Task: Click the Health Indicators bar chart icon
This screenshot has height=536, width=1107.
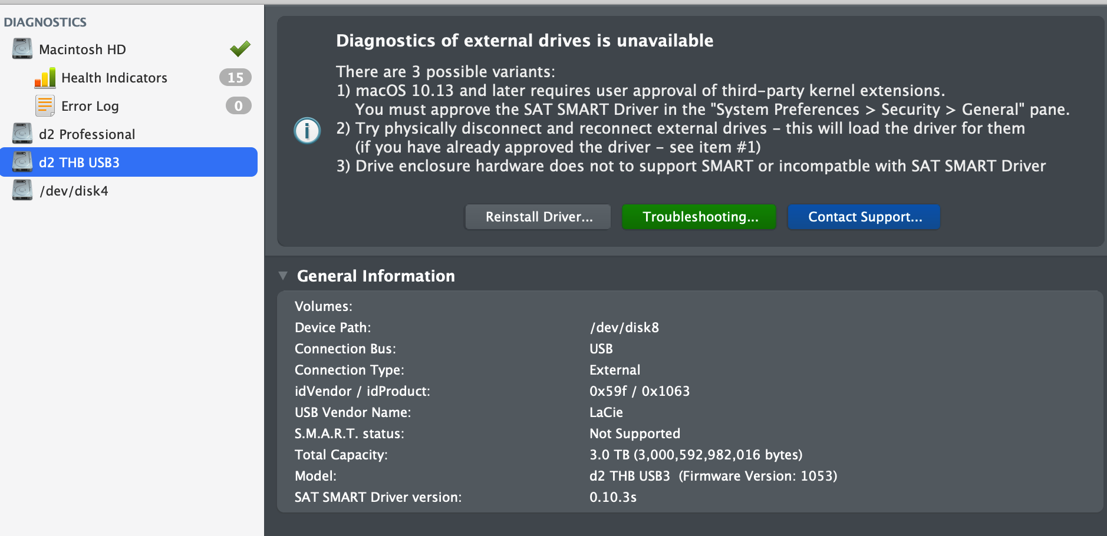Action: tap(45, 78)
